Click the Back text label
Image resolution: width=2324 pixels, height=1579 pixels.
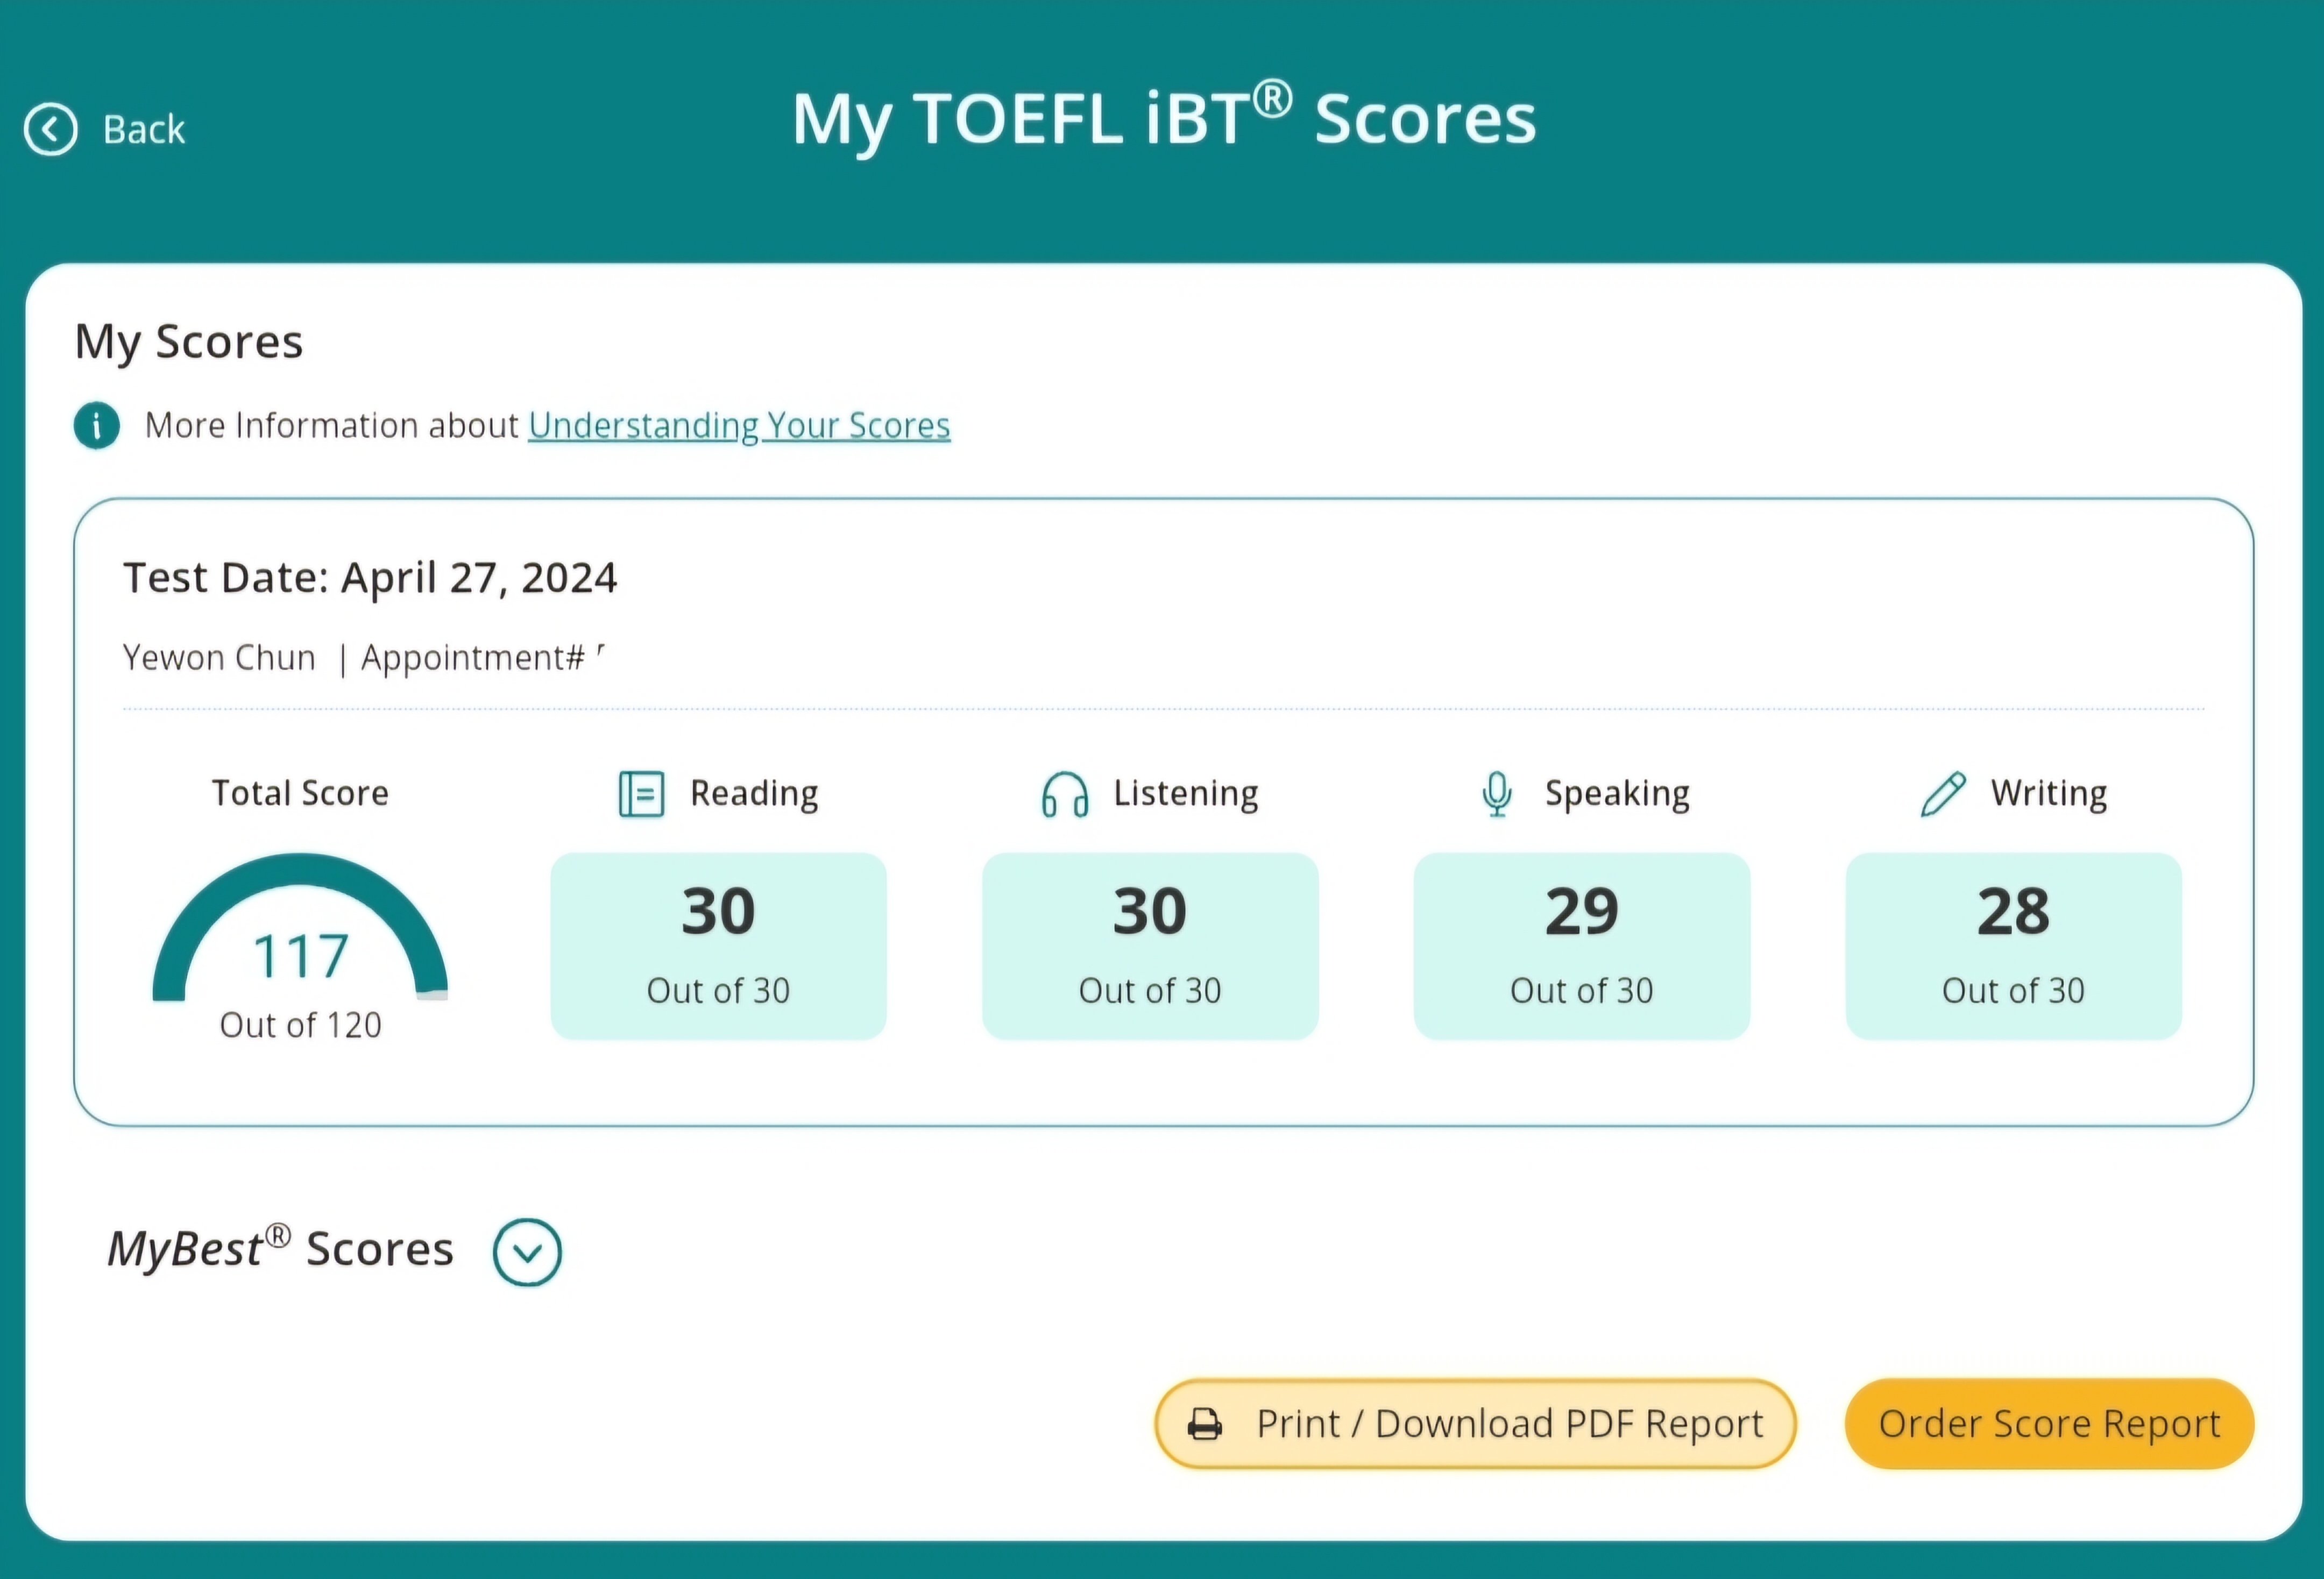[x=144, y=130]
